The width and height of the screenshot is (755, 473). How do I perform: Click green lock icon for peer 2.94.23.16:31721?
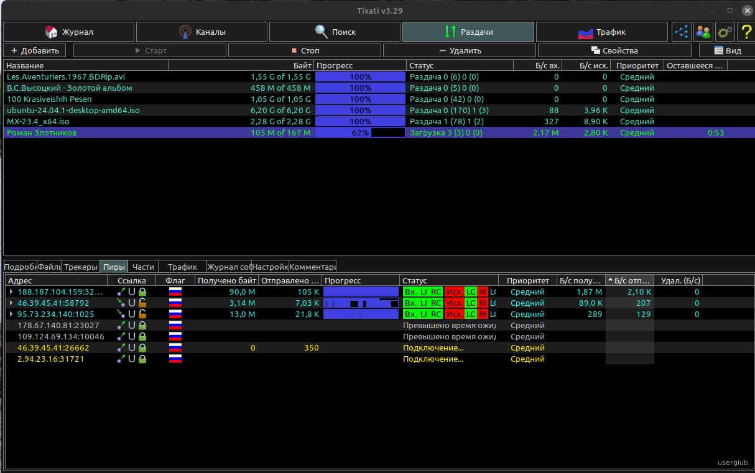[142, 359]
